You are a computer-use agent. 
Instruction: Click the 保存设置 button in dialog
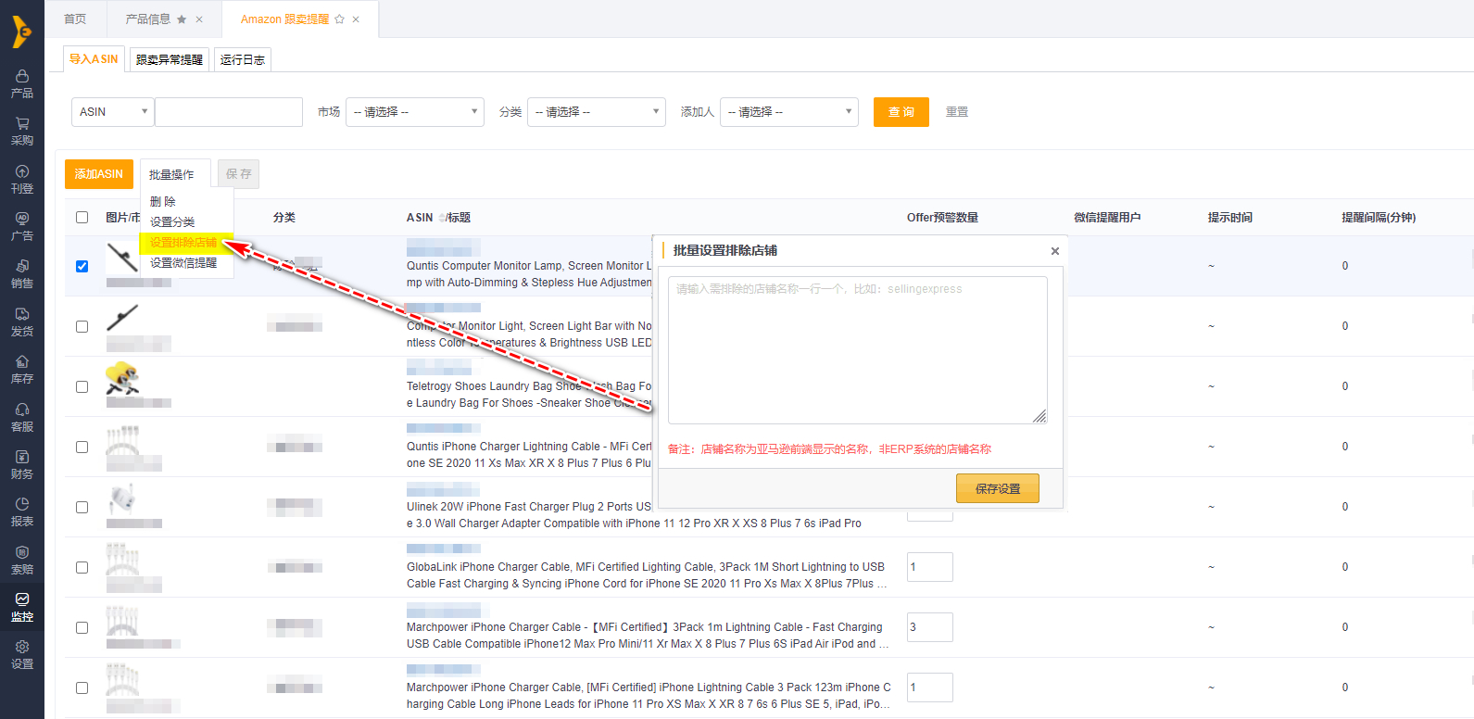[997, 488]
